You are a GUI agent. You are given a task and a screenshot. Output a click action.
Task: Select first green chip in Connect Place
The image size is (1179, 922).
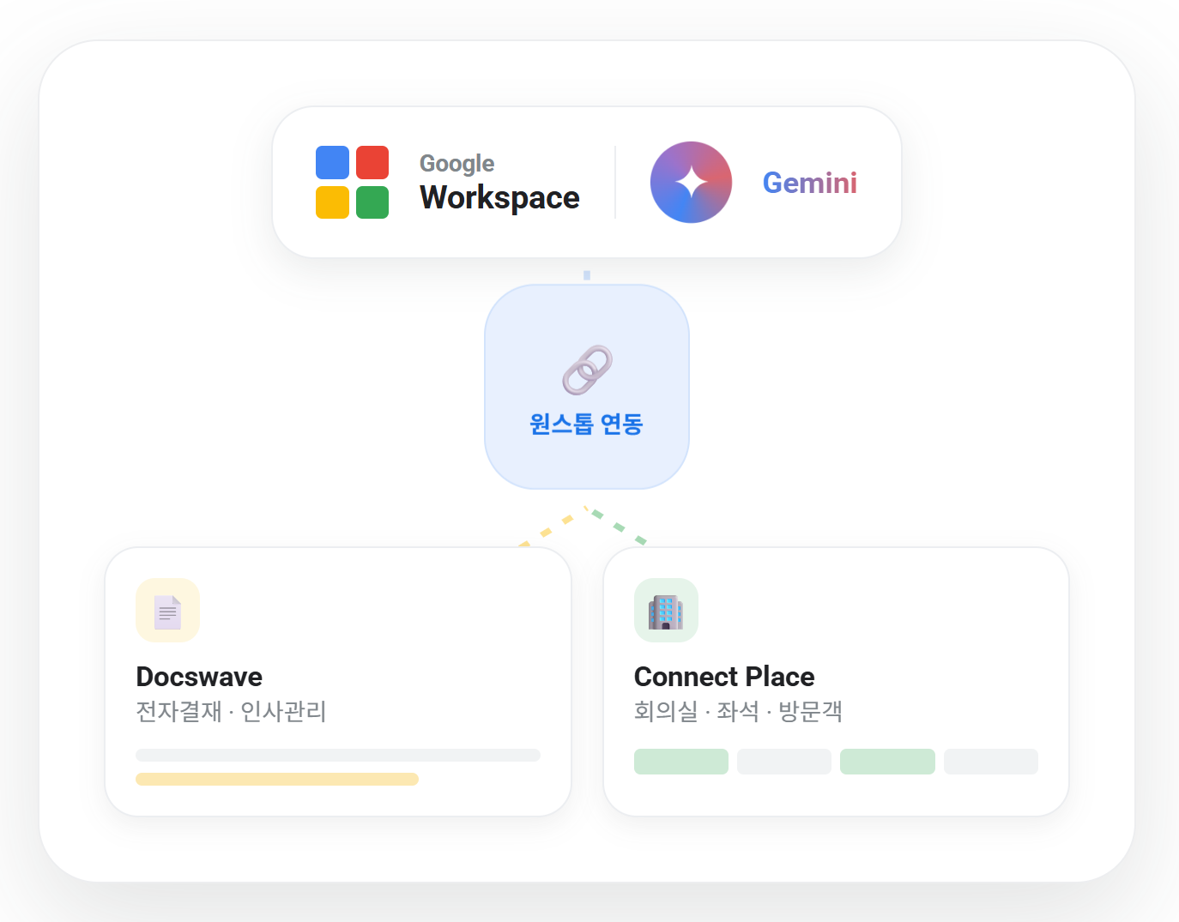coord(681,762)
